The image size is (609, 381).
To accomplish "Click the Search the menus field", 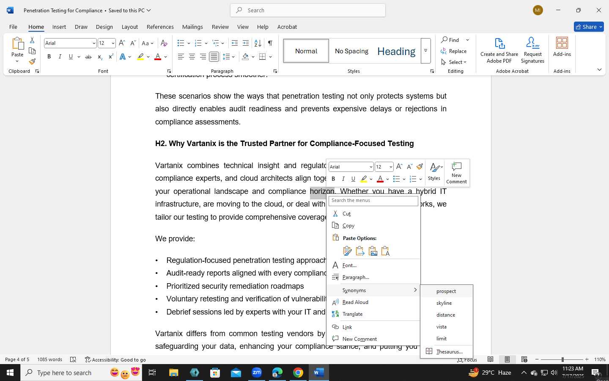I will (x=373, y=201).
